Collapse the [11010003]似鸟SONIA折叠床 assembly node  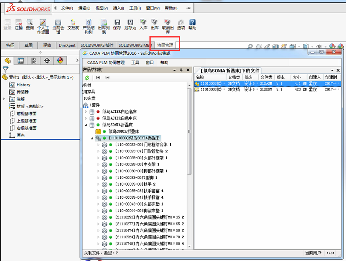(92, 138)
